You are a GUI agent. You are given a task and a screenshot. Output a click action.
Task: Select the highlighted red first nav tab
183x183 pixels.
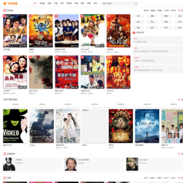(x=35, y=4)
